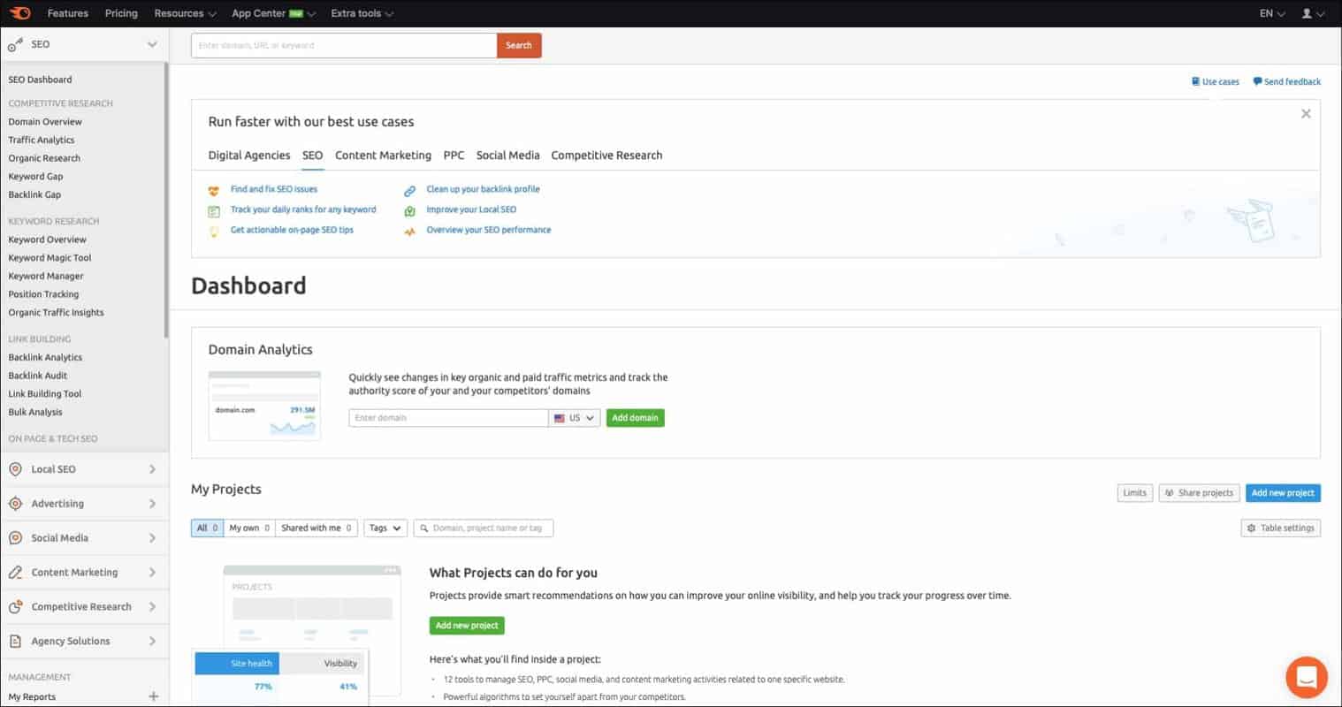The image size is (1342, 707).
Task: Click the Social Media icon
Action: 15,538
